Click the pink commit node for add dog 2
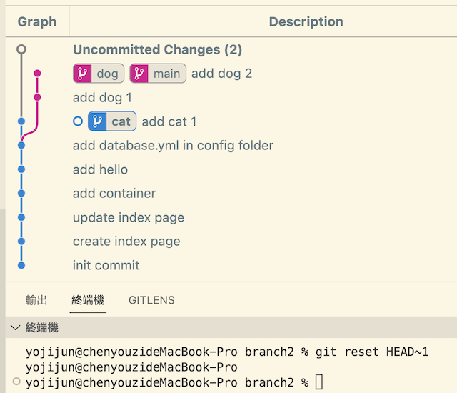The height and width of the screenshot is (393, 457). tap(37, 73)
